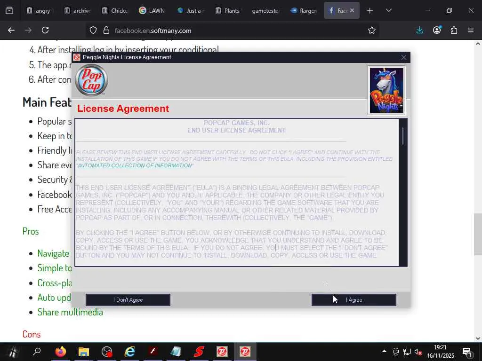Open the Extensions puzzle-piece icon
This screenshot has height=361, width=482.
[454, 30]
